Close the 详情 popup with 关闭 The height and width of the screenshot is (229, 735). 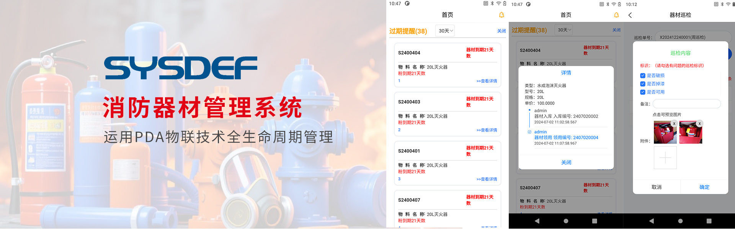pos(566,163)
